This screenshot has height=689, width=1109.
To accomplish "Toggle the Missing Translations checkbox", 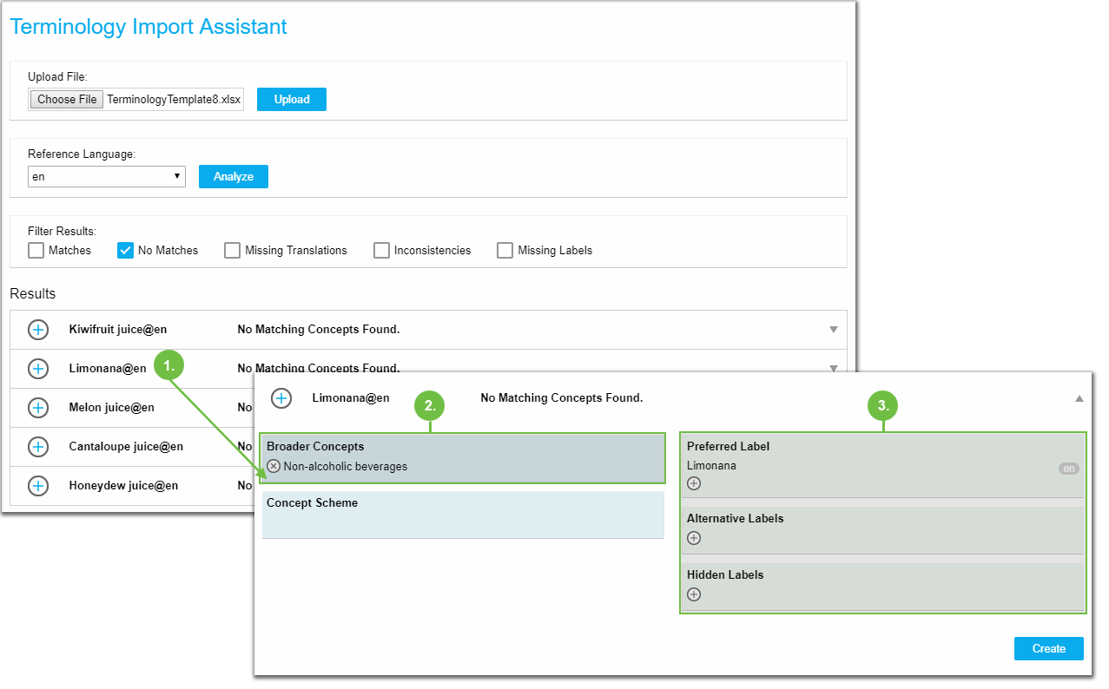I will (232, 251).
